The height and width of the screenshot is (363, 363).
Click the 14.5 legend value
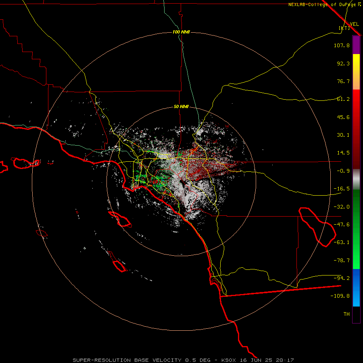click(343, 153)
